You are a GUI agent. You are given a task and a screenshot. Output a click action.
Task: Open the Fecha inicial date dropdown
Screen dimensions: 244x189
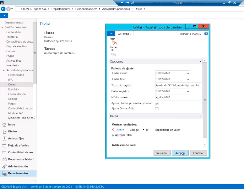(x=188, y=73)
